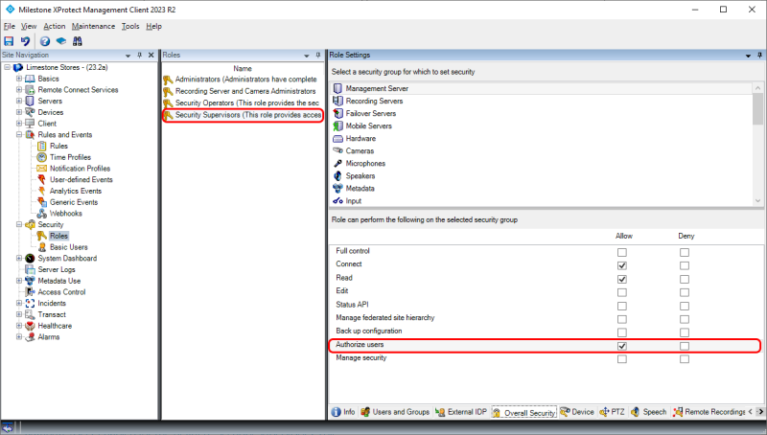Click the System Dashboard icon

point(30,259)
